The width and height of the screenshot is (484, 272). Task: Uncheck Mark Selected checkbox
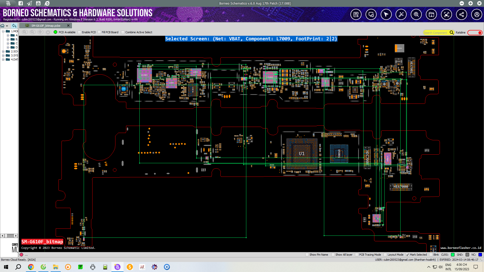pos(407,255)
